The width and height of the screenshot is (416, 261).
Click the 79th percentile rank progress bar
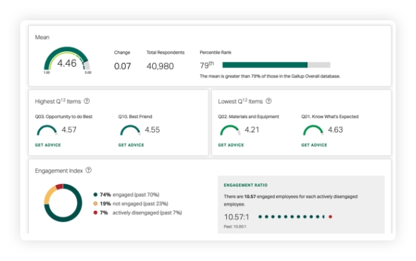[276, 65]
